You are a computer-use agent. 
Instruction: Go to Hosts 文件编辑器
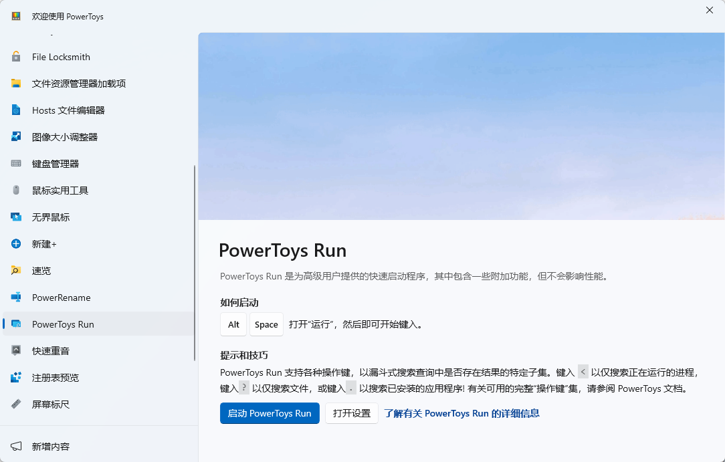point(99,110)
